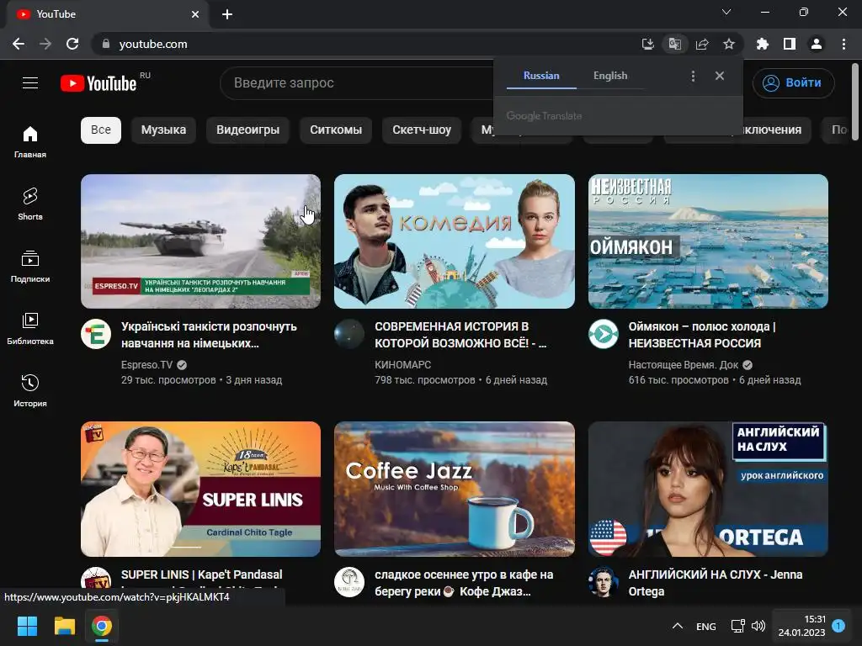Screen dimensions: 862x646
Task: Go to Главная home in sidebar
Action: coord(30,141)
